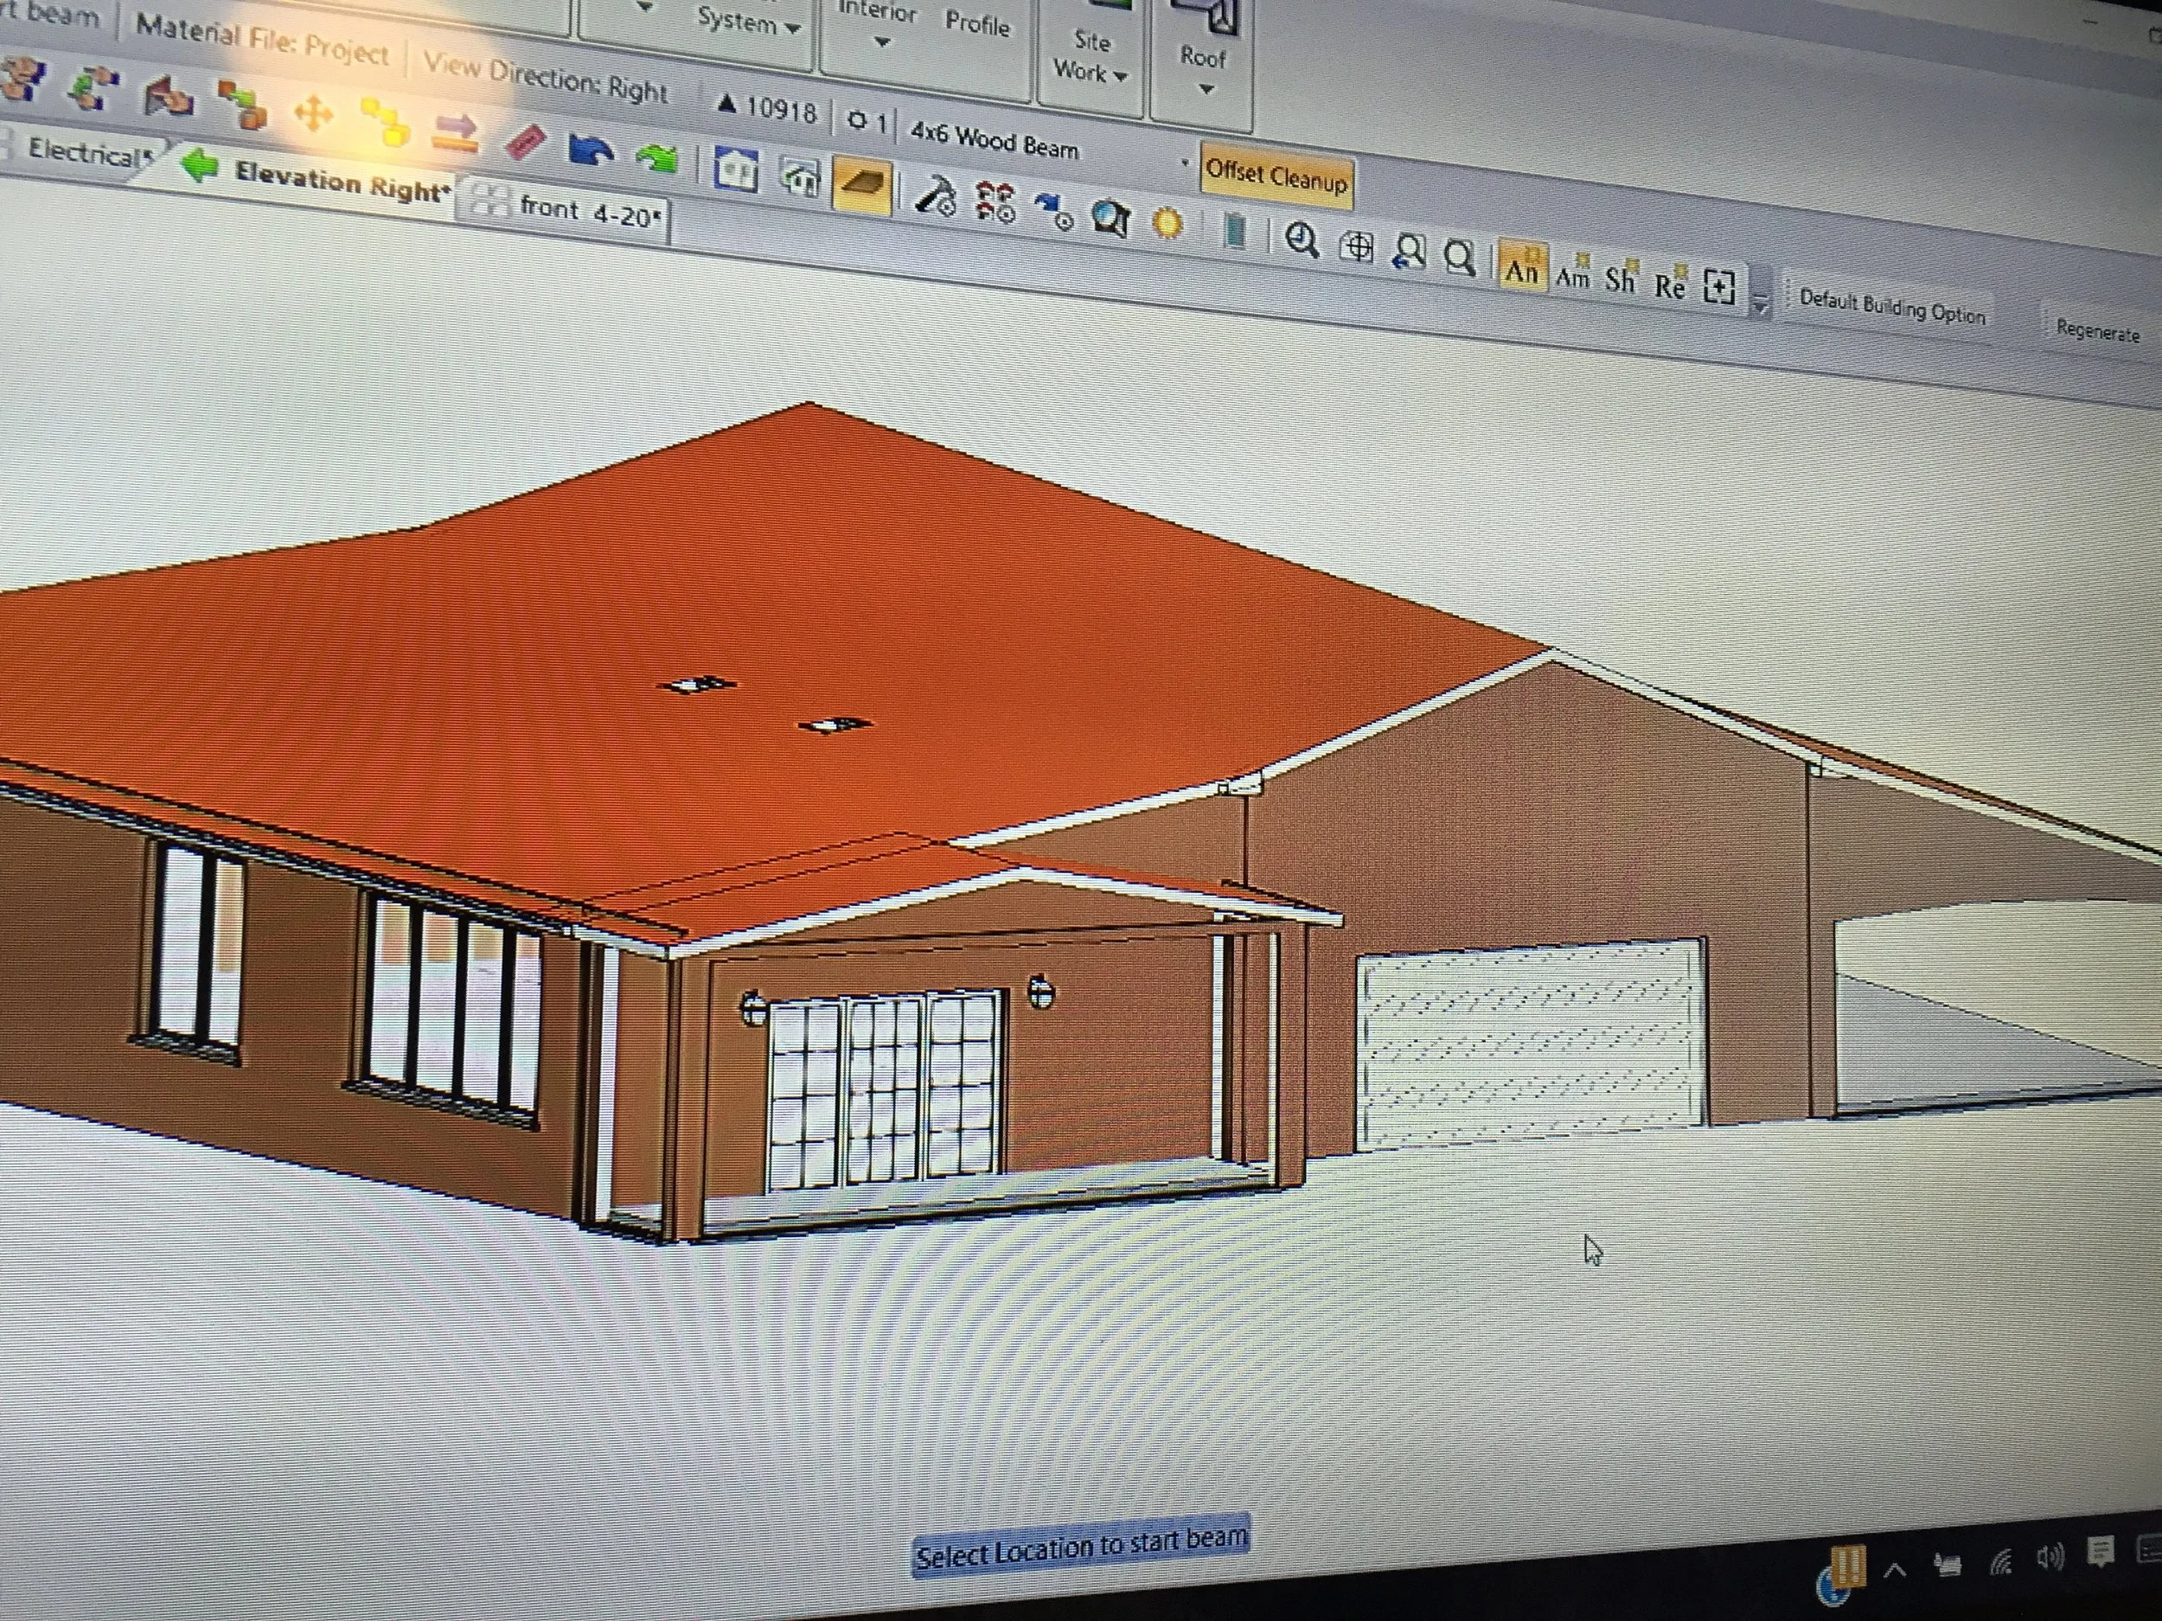The height and width of the screenshot is (1621, 2162).
Task: Click the green redo arrow icon
Action: [656, 157]
